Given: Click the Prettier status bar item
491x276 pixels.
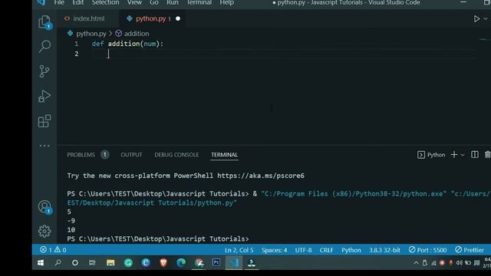Looking at the screenshot, I should tap(470, 250).
